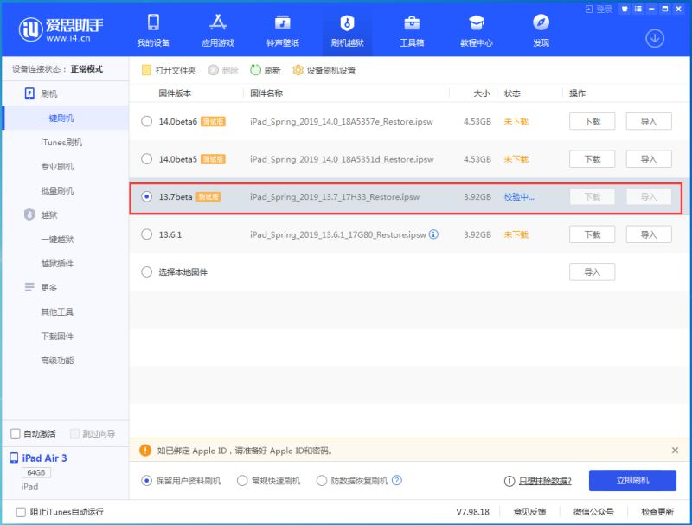Open the 应用游戏 app store icon

point(218,22)
